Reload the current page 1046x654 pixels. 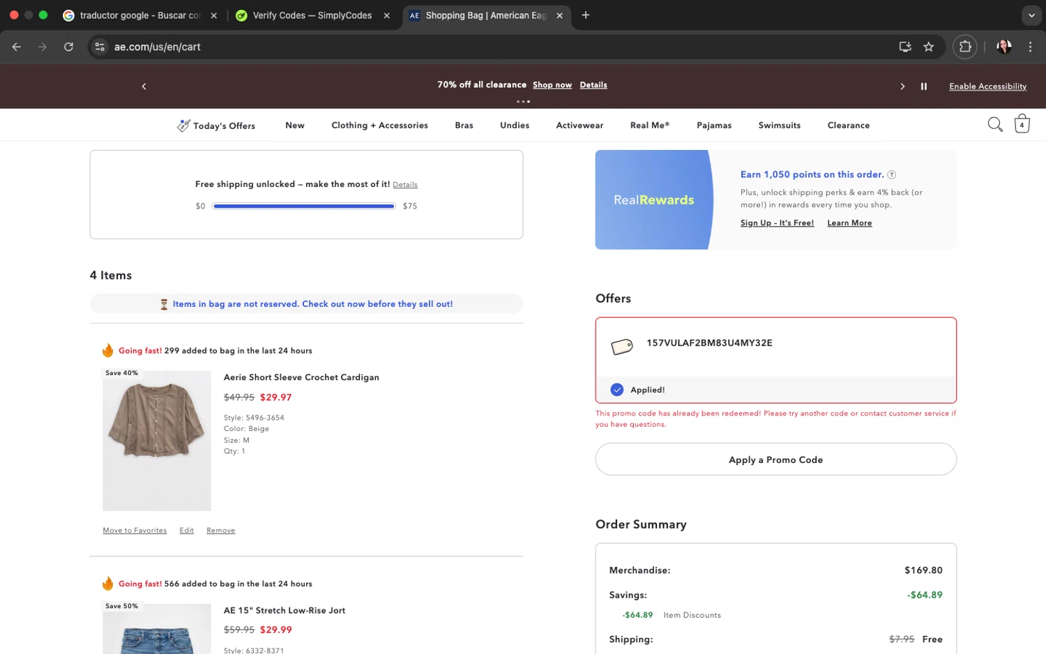[68, 47]
